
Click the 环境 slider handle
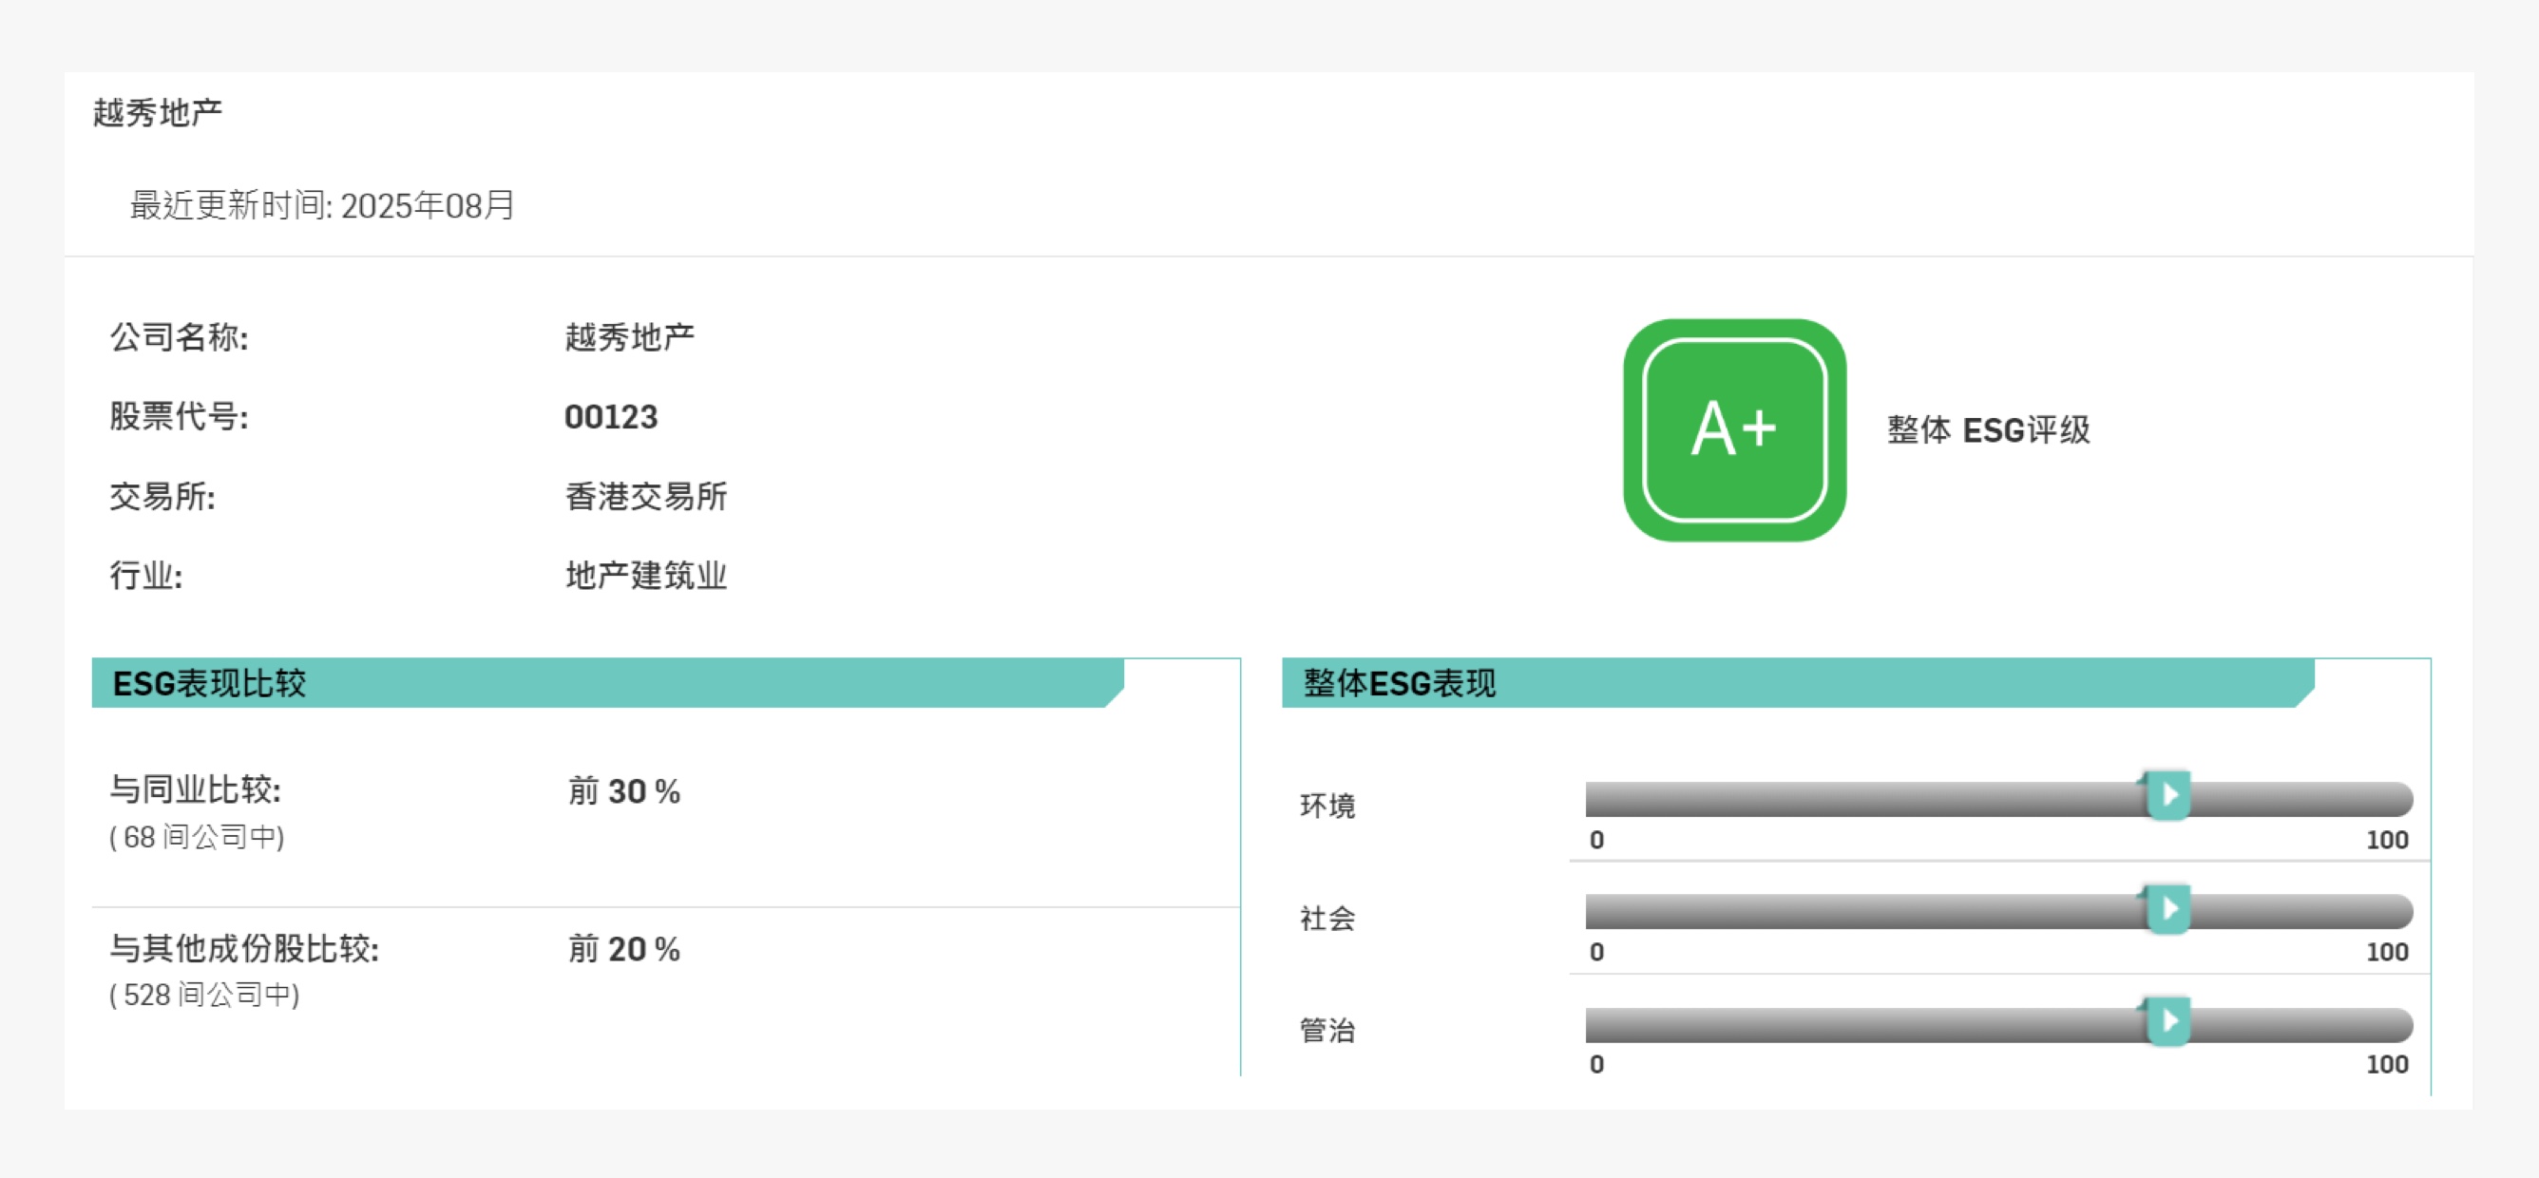2167,795
